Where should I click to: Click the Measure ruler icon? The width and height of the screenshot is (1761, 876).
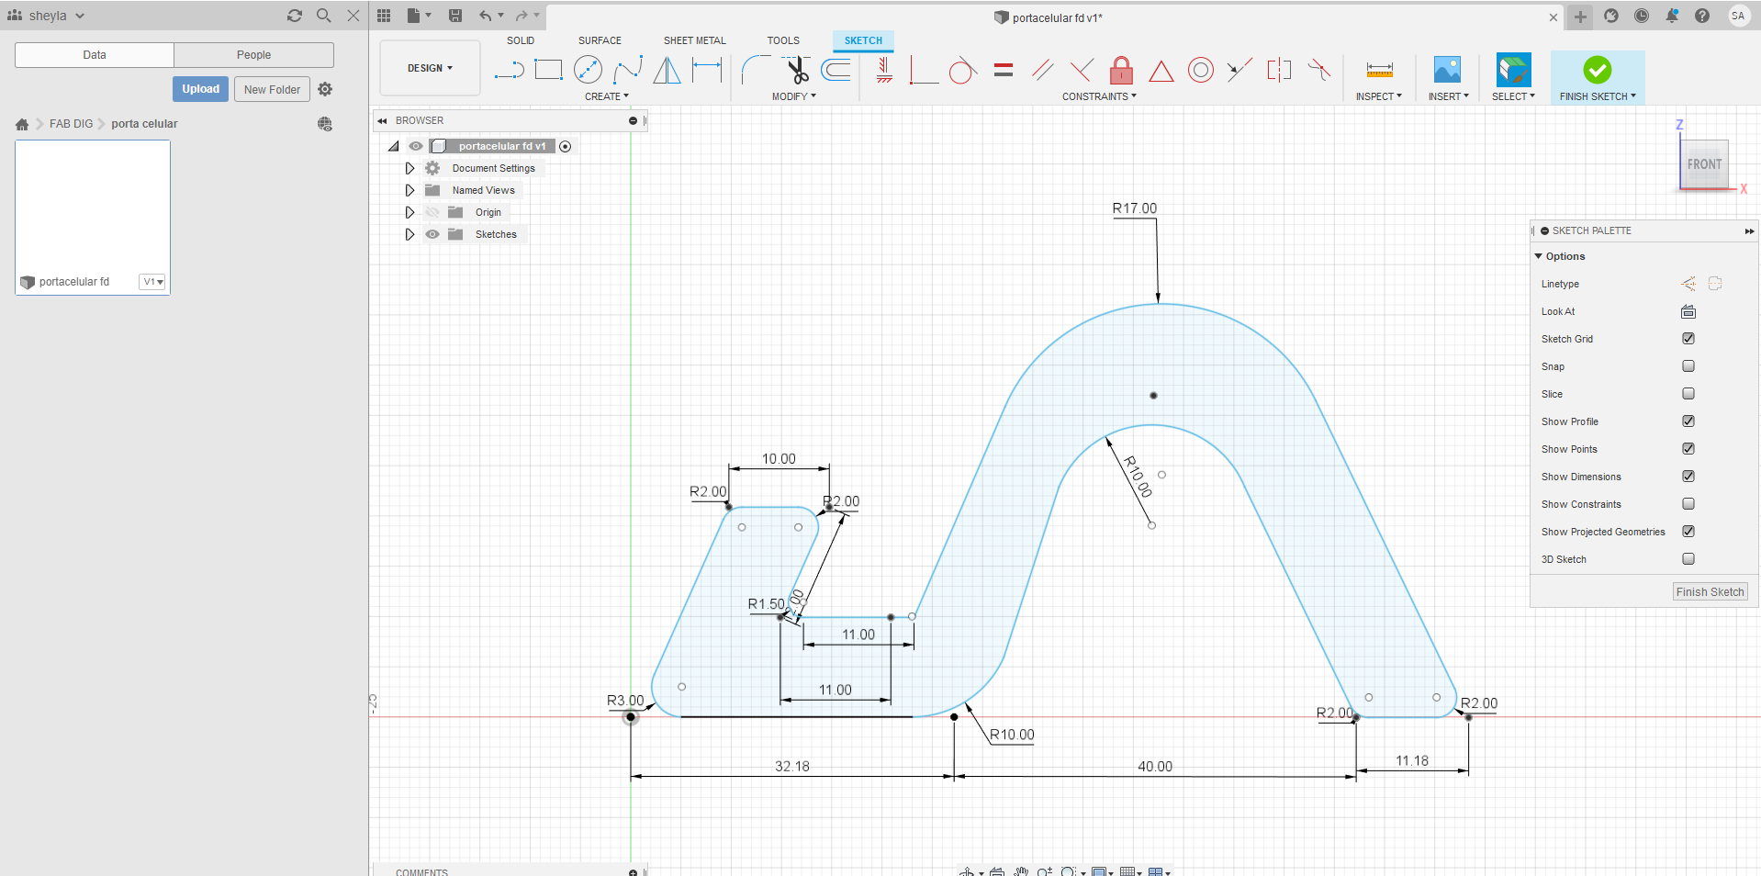coord(1379,70)
